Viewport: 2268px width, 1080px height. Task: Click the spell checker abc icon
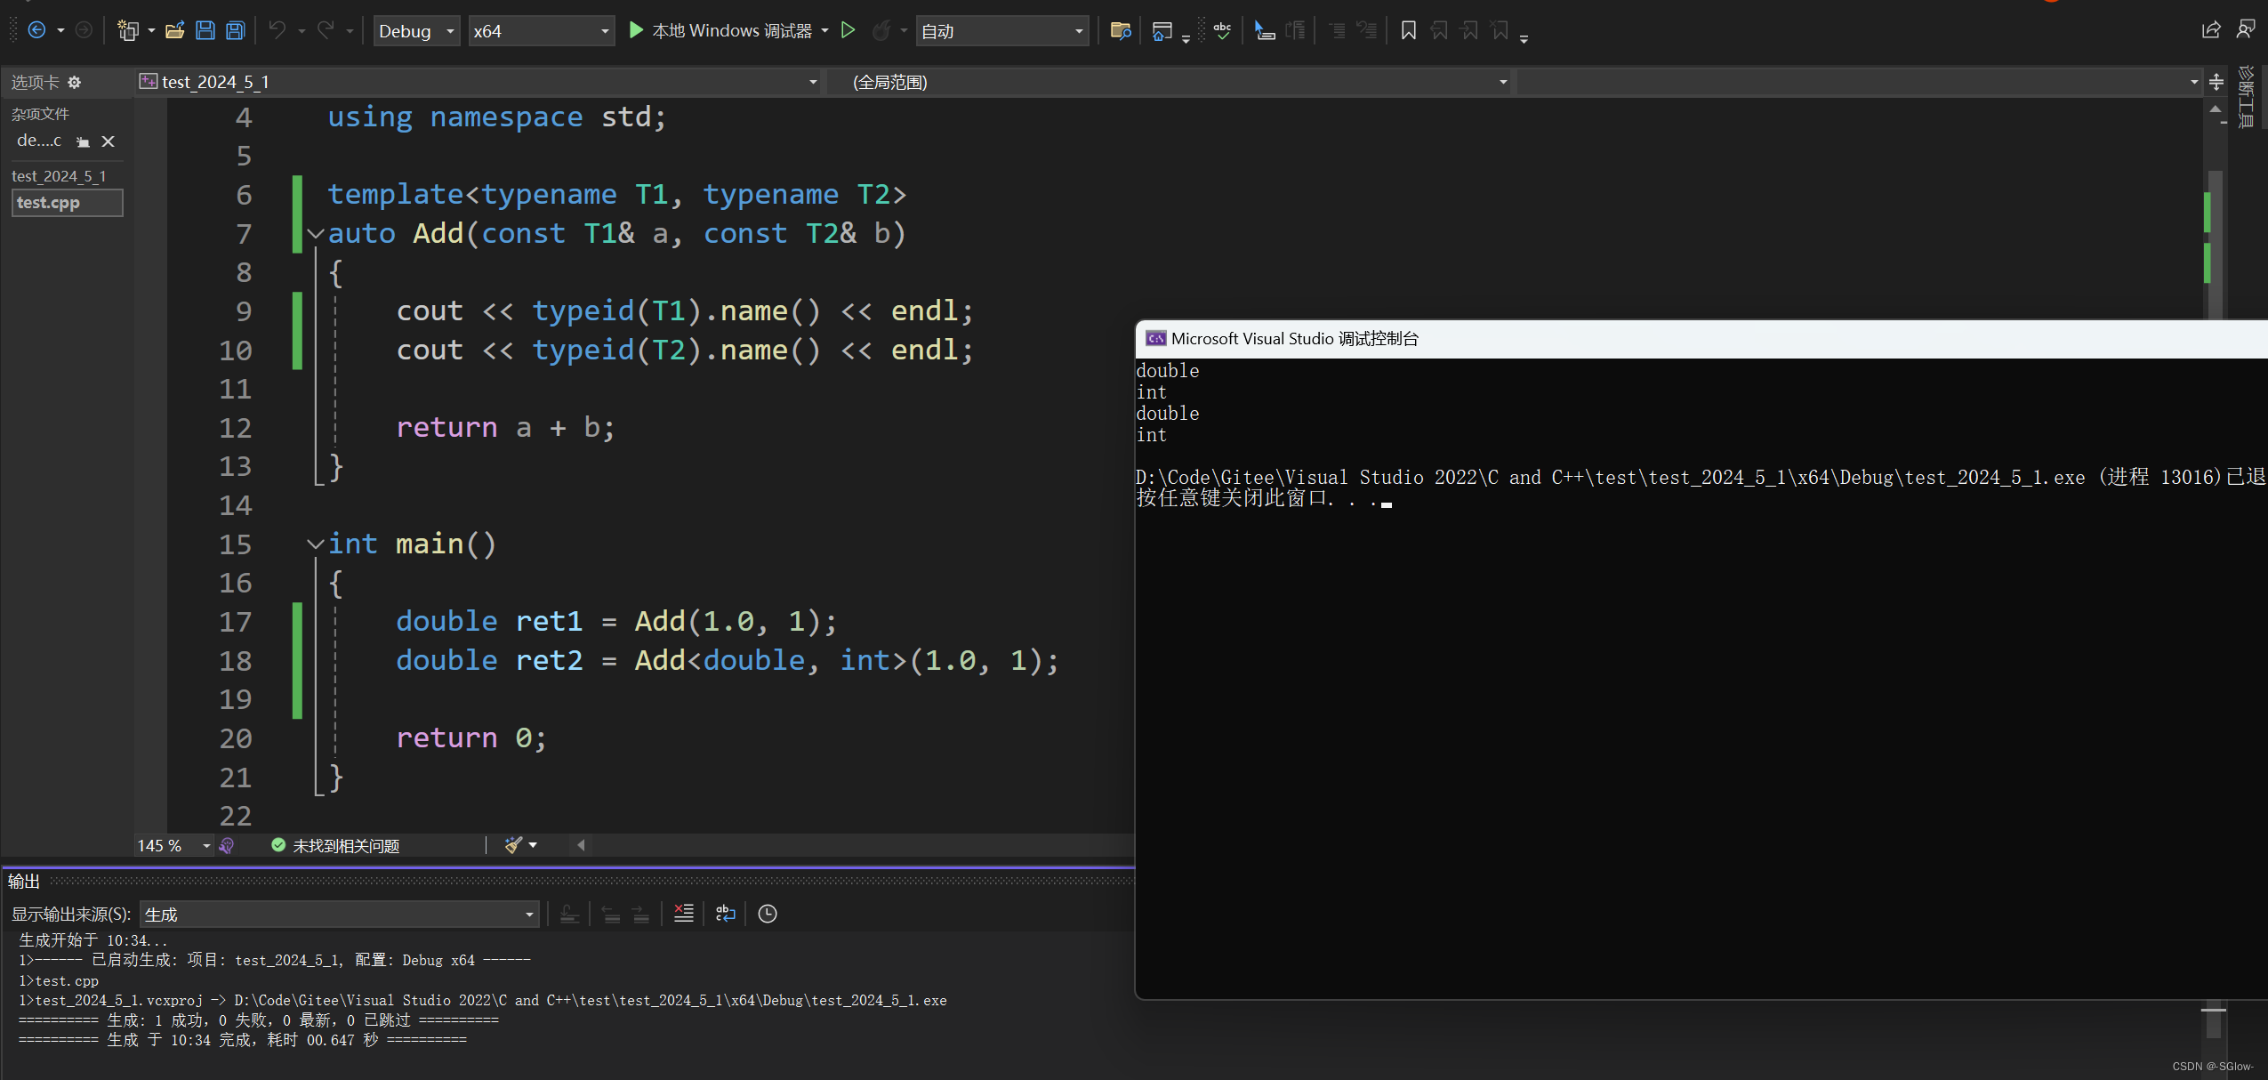coord(1223,30)
